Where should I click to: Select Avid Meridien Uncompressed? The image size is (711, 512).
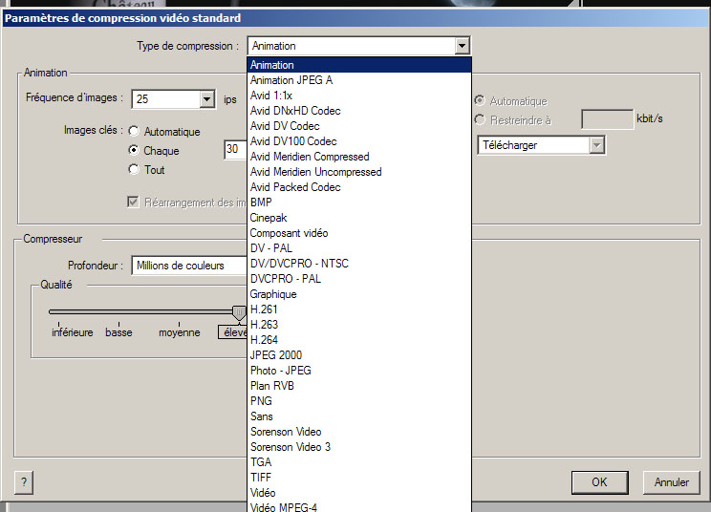click(359, 172)
